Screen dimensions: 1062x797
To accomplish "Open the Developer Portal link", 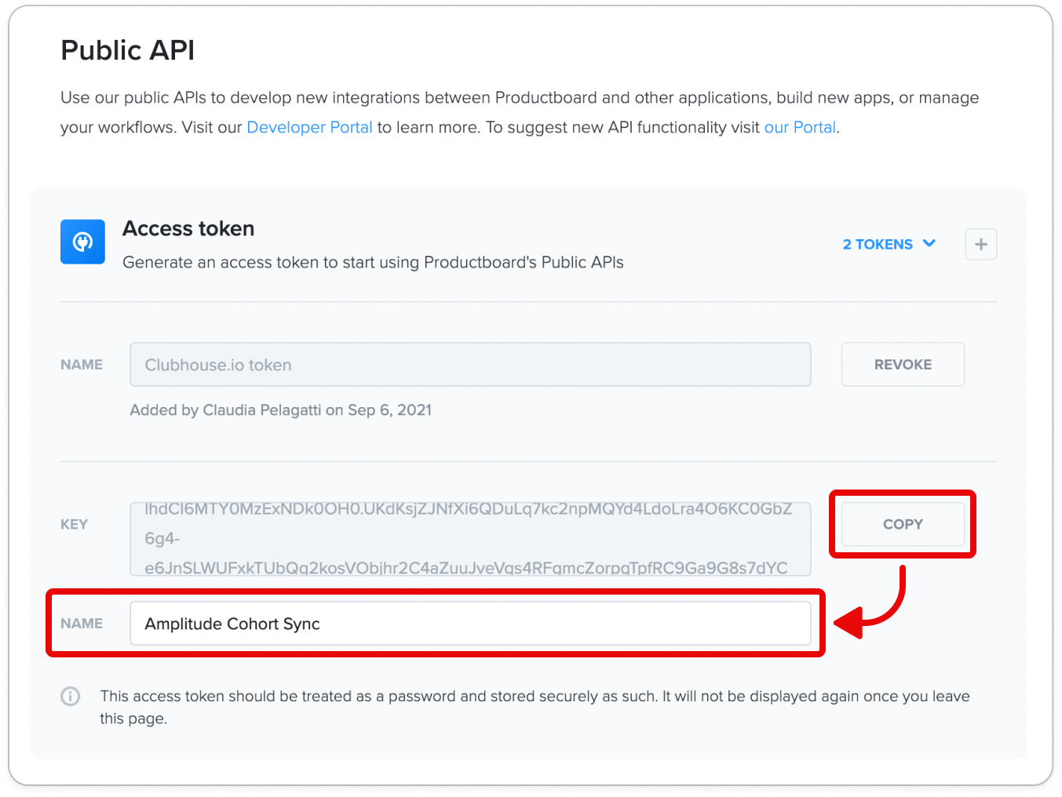I will coord(309,127).
